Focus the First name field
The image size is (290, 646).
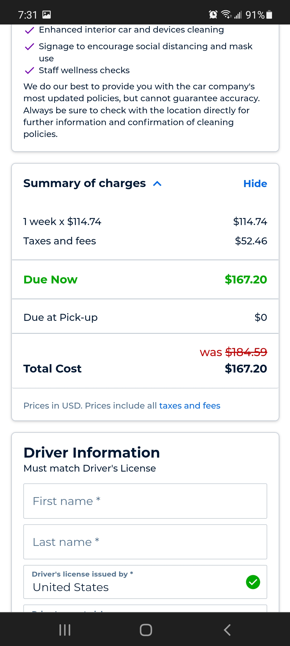coord(145,501)
